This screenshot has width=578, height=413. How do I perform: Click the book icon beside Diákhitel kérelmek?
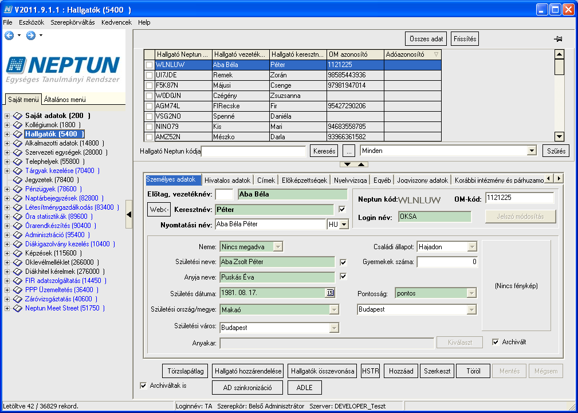[x=18, y=272]
